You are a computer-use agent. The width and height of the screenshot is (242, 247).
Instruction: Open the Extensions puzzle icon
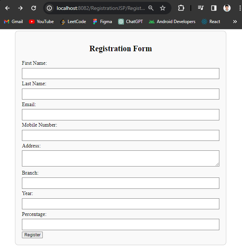point(181,8)
